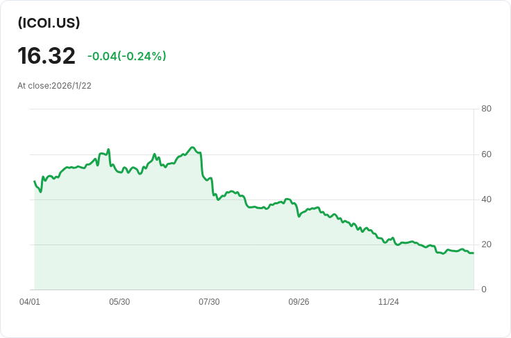Click the 40 y-axis value label
This screenshot has height=338, width=511.
click(486, 199)
